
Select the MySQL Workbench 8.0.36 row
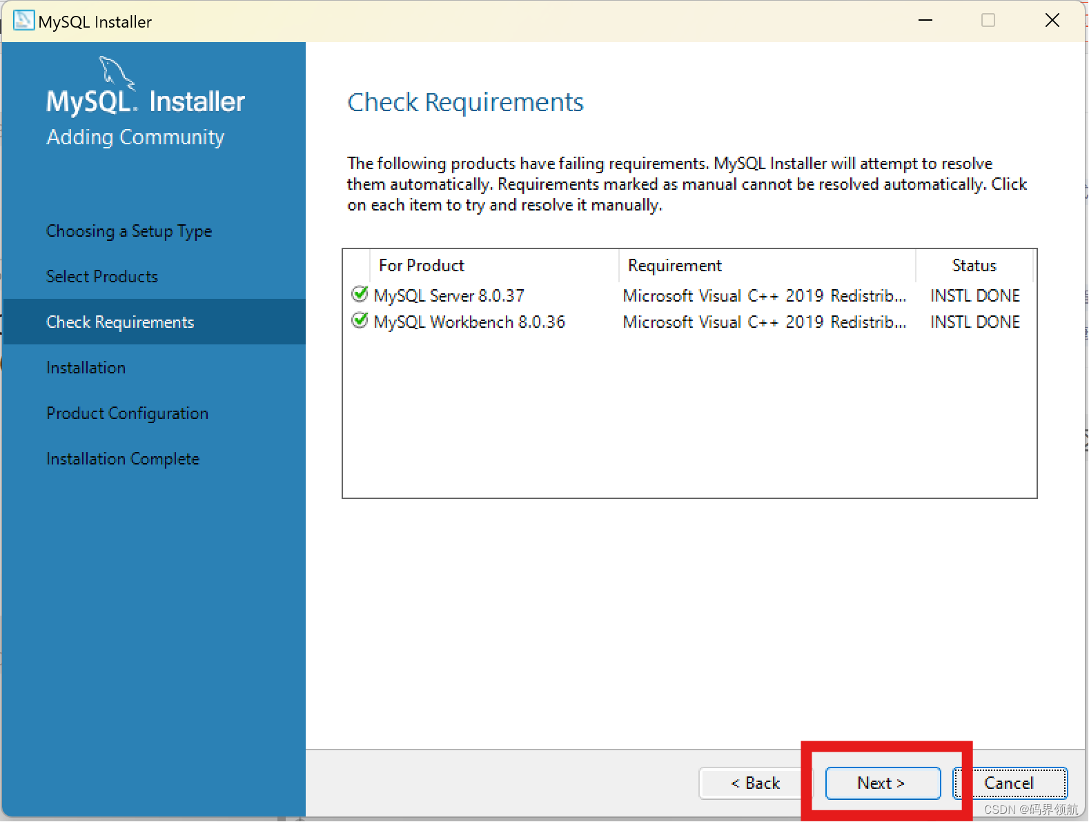[x=689, y=322]
